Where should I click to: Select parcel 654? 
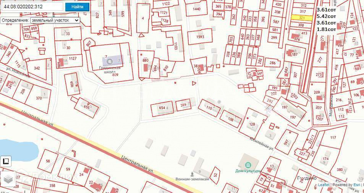coord(162,108)
